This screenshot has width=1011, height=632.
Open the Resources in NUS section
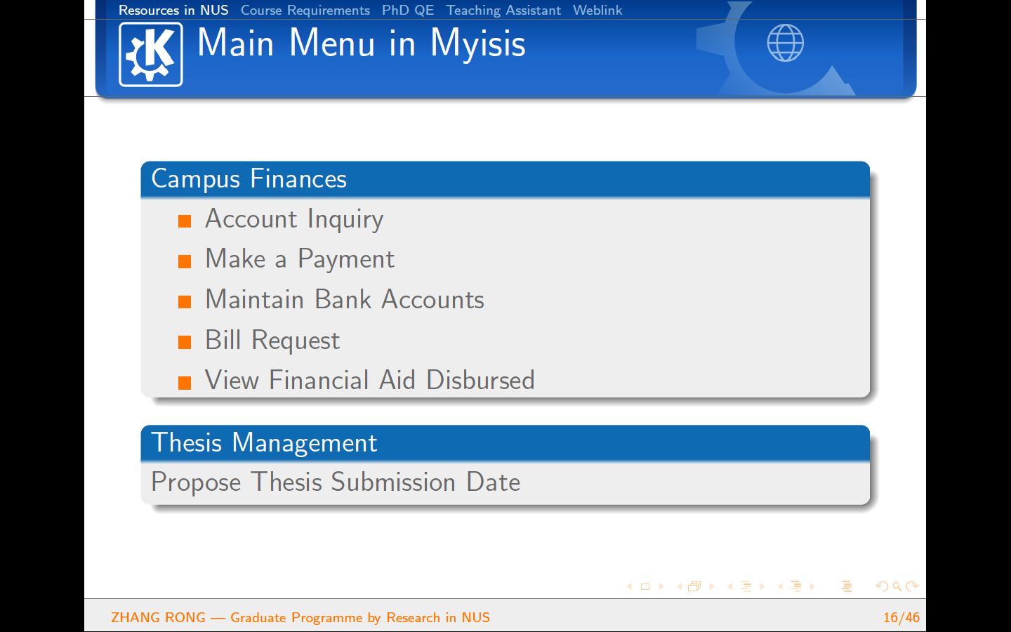173,10
